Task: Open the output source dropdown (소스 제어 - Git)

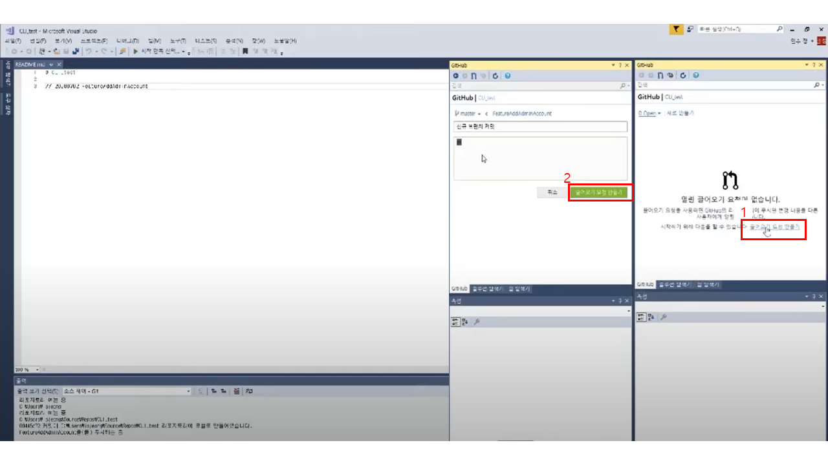Action: pos(126,391)
